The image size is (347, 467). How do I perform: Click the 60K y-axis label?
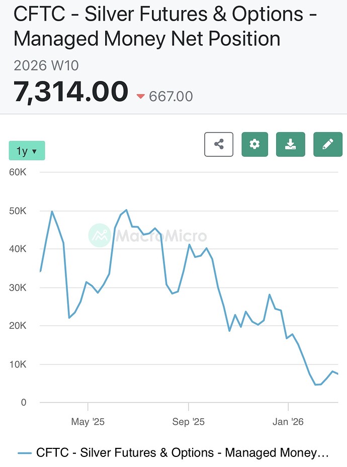(17, 172)
